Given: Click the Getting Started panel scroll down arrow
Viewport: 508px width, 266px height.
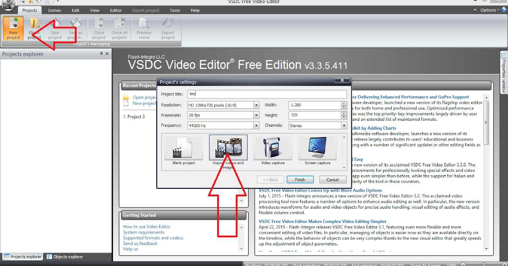Looking at the screenshot, I should click(242, 248).
